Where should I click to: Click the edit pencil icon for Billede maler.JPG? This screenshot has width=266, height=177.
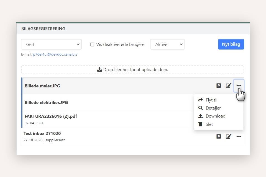[228, 86]
